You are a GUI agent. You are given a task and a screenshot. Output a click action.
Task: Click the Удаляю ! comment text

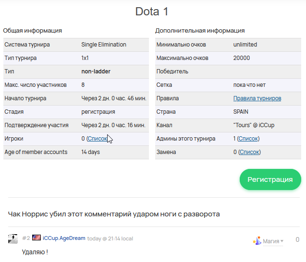(x=35, y=252)
